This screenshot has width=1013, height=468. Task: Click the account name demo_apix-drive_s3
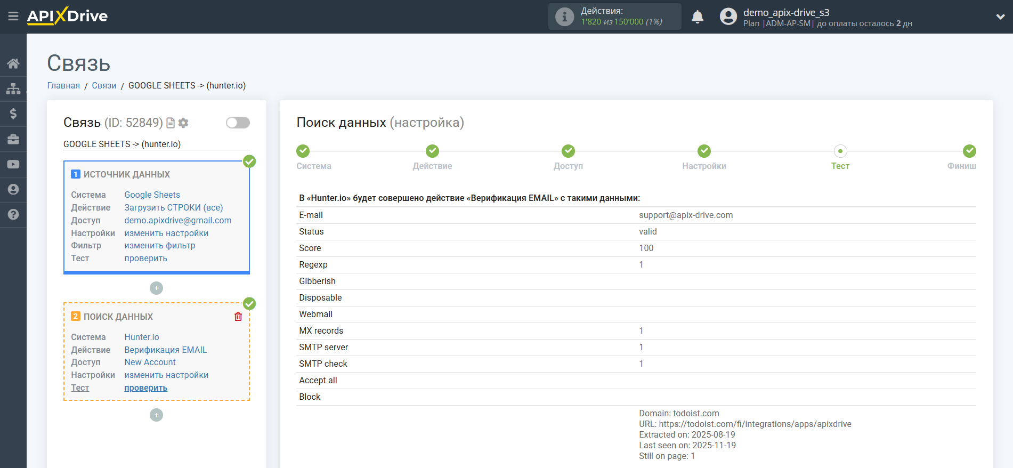pos(786,12)
